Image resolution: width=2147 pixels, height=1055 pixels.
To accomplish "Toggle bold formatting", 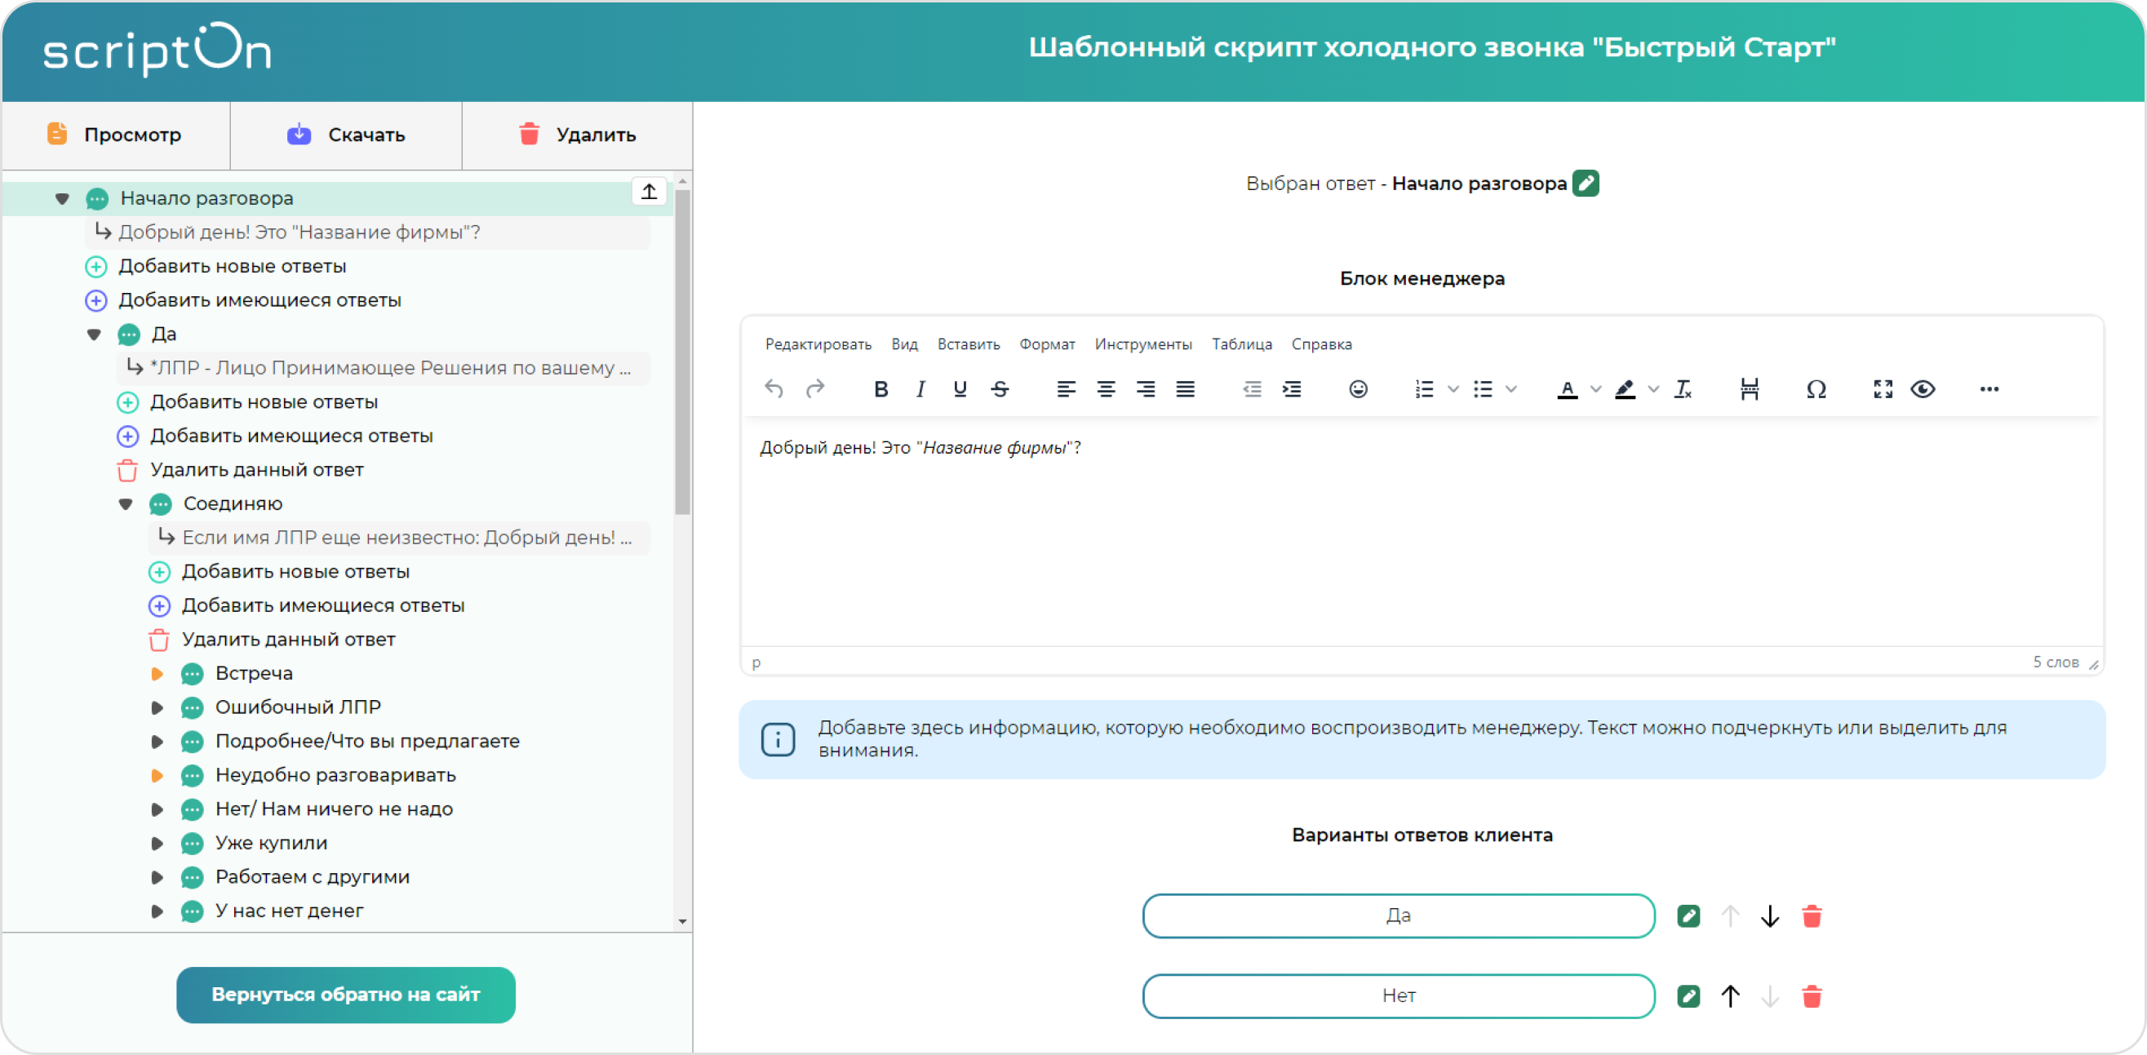I will click(x=881, y=389).
